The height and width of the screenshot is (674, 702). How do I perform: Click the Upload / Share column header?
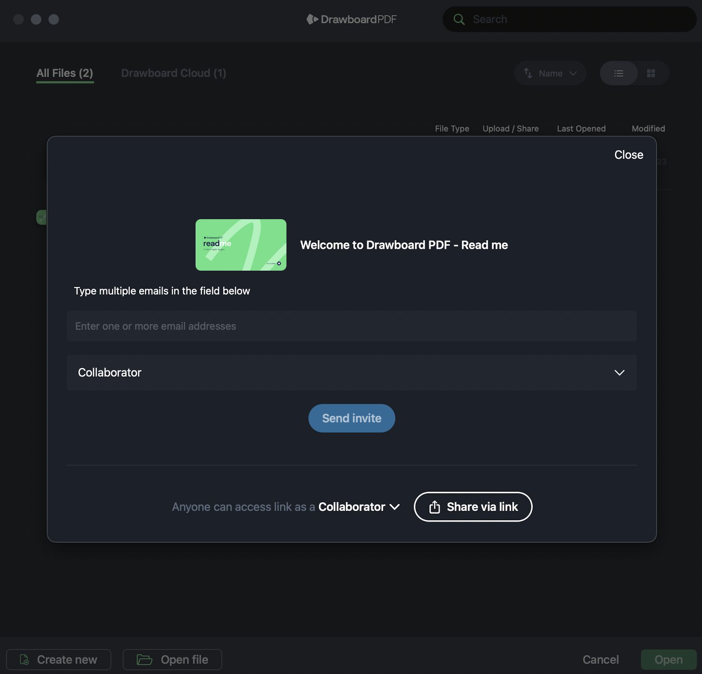[x=510, y=129]
